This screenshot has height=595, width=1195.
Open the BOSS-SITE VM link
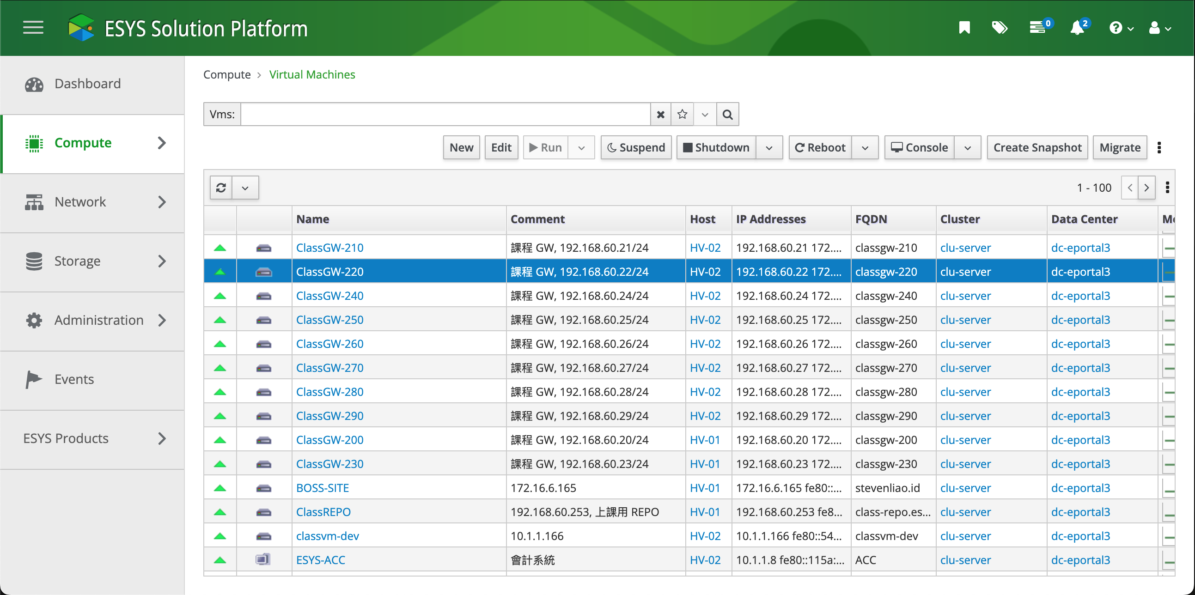click(x=323, y=488)
